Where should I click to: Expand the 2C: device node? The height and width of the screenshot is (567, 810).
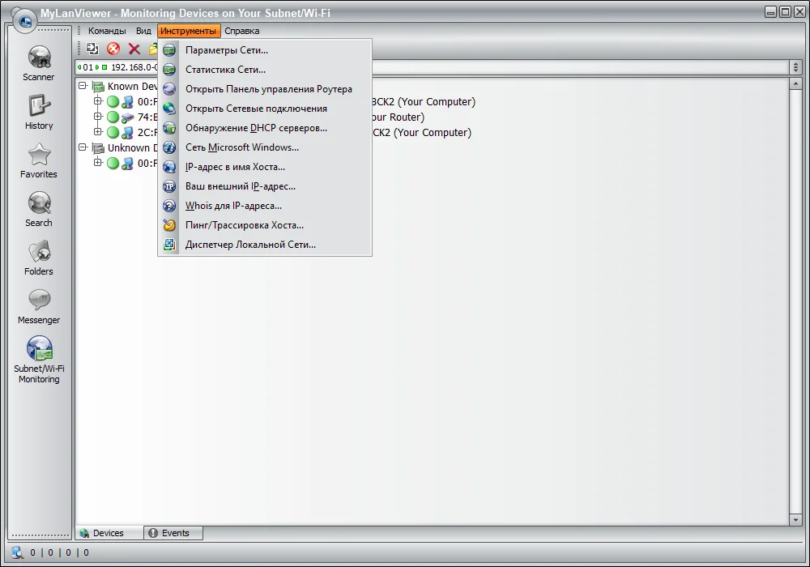(x=98, y=131)
